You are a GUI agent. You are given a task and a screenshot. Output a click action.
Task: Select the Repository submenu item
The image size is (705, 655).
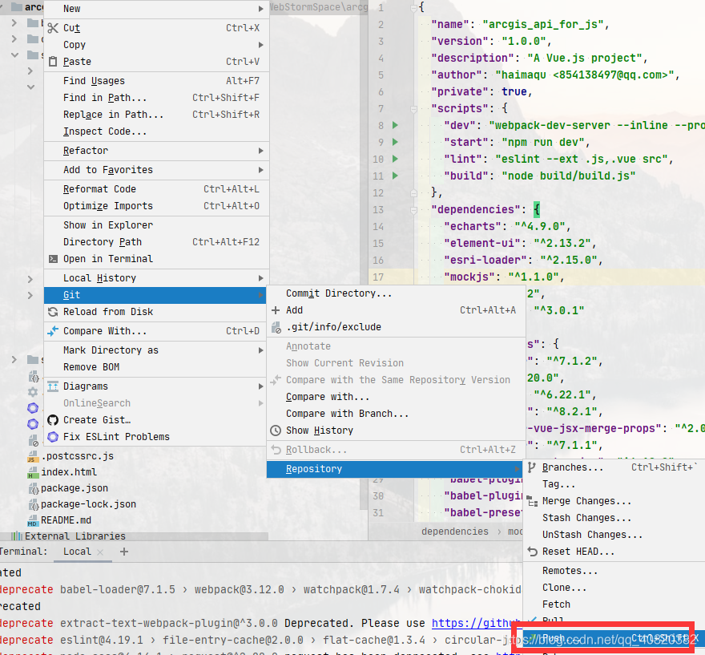point(396,469)
